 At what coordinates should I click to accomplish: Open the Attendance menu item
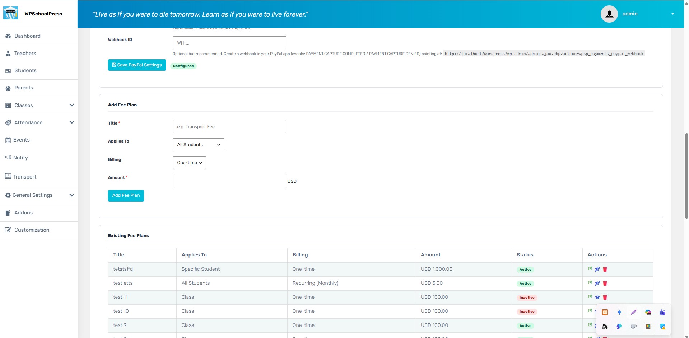(39, 122)
